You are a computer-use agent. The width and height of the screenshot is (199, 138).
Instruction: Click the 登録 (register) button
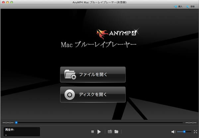point(191,7)
